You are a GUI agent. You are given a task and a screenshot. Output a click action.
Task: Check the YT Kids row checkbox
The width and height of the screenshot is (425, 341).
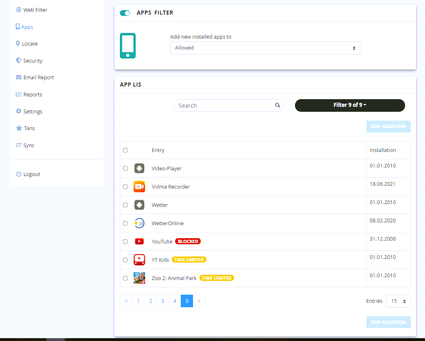coord(125,260)
